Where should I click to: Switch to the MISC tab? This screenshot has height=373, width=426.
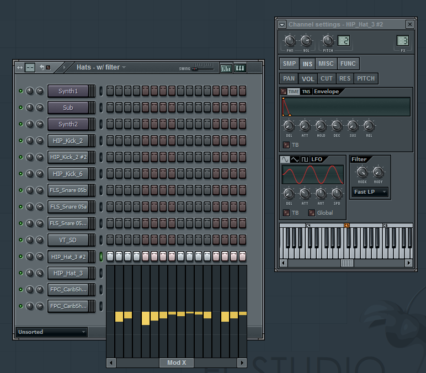(326, 63)
